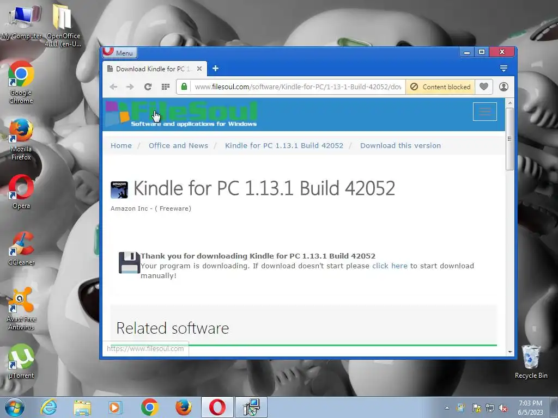This screenshot has width=558, height=418.
Task: Open Kindle for PC 1.13.1 Build 42052 breadcrumb
Action: click(x=284, y=145)
